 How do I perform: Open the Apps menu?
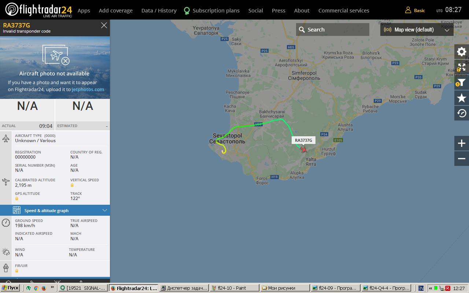(84, 10)
